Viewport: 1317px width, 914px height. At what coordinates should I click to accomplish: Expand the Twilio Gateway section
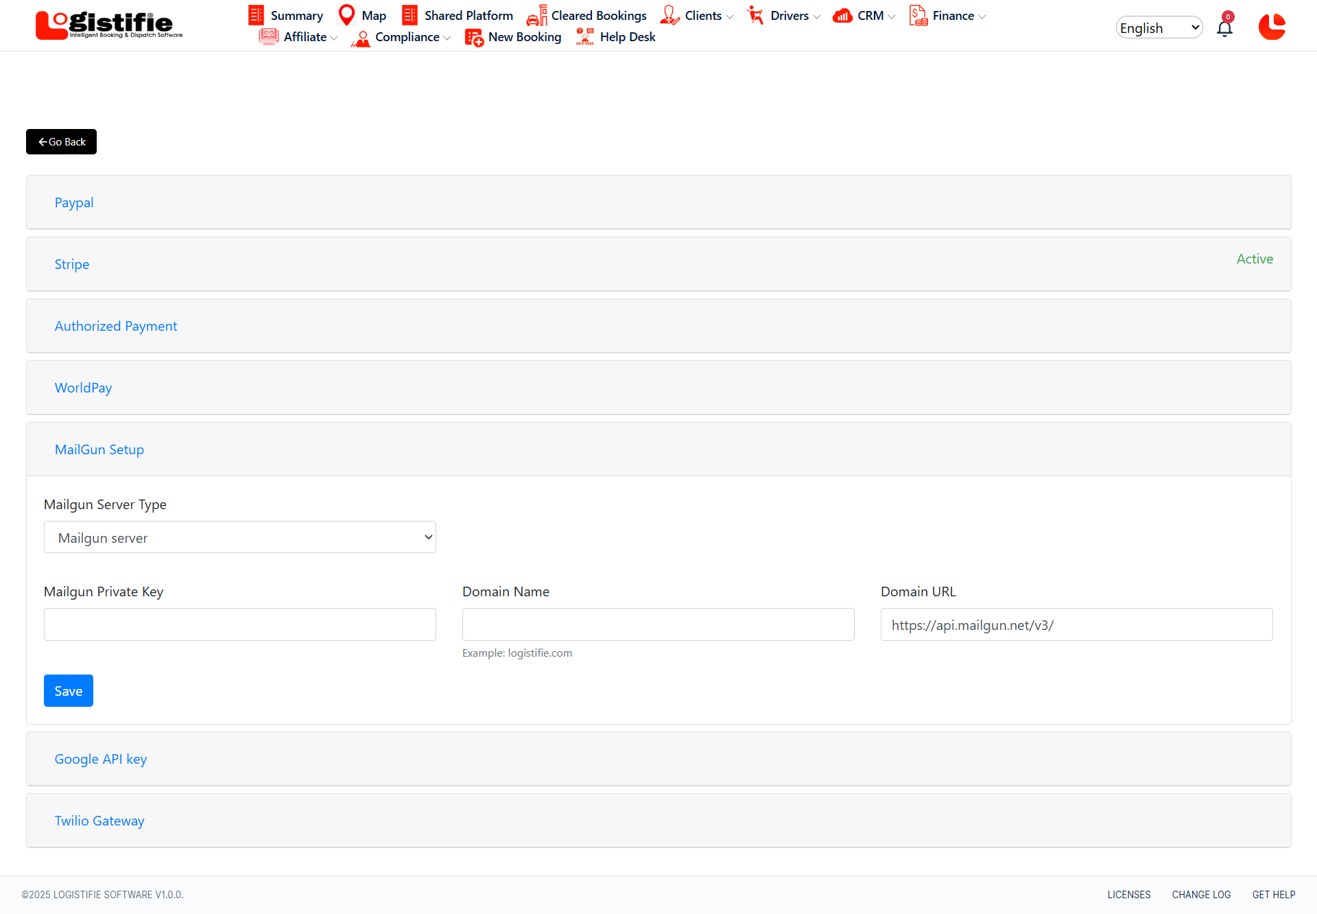(99, 821)
